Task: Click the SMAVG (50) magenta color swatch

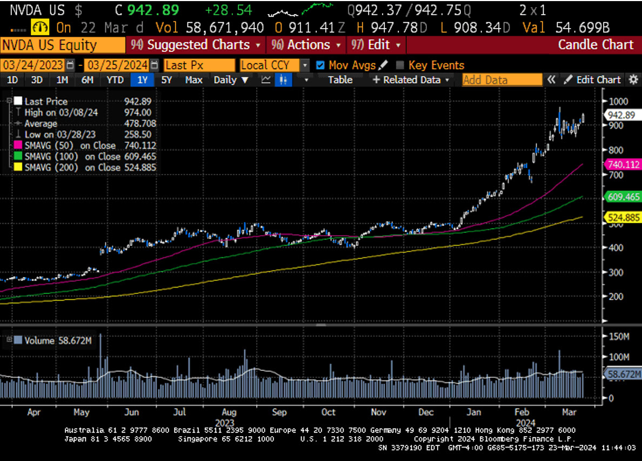Action: (18, 145)
